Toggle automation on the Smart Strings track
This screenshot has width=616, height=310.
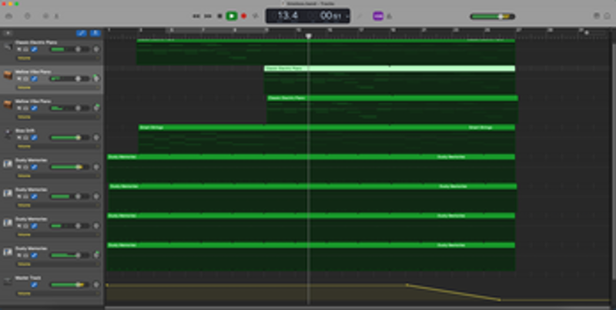point(34,138)
